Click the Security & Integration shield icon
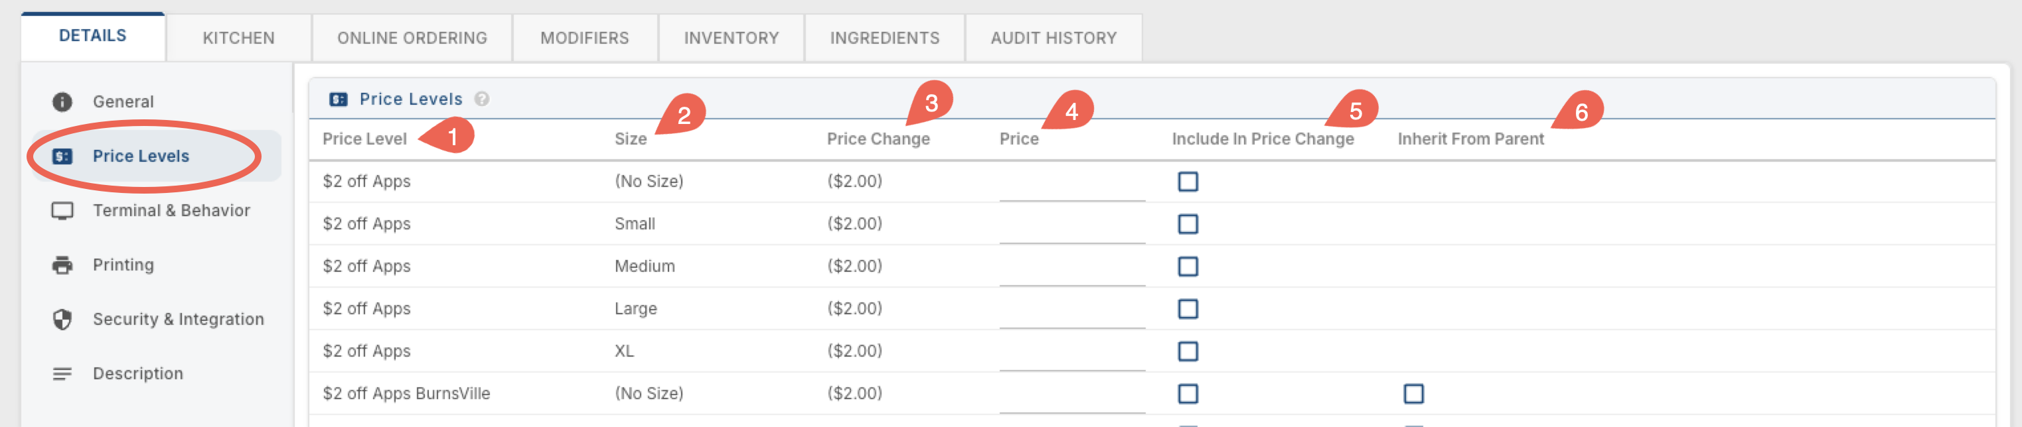The height and width of the screenshot is (427, 2022). tap(62, 319)
